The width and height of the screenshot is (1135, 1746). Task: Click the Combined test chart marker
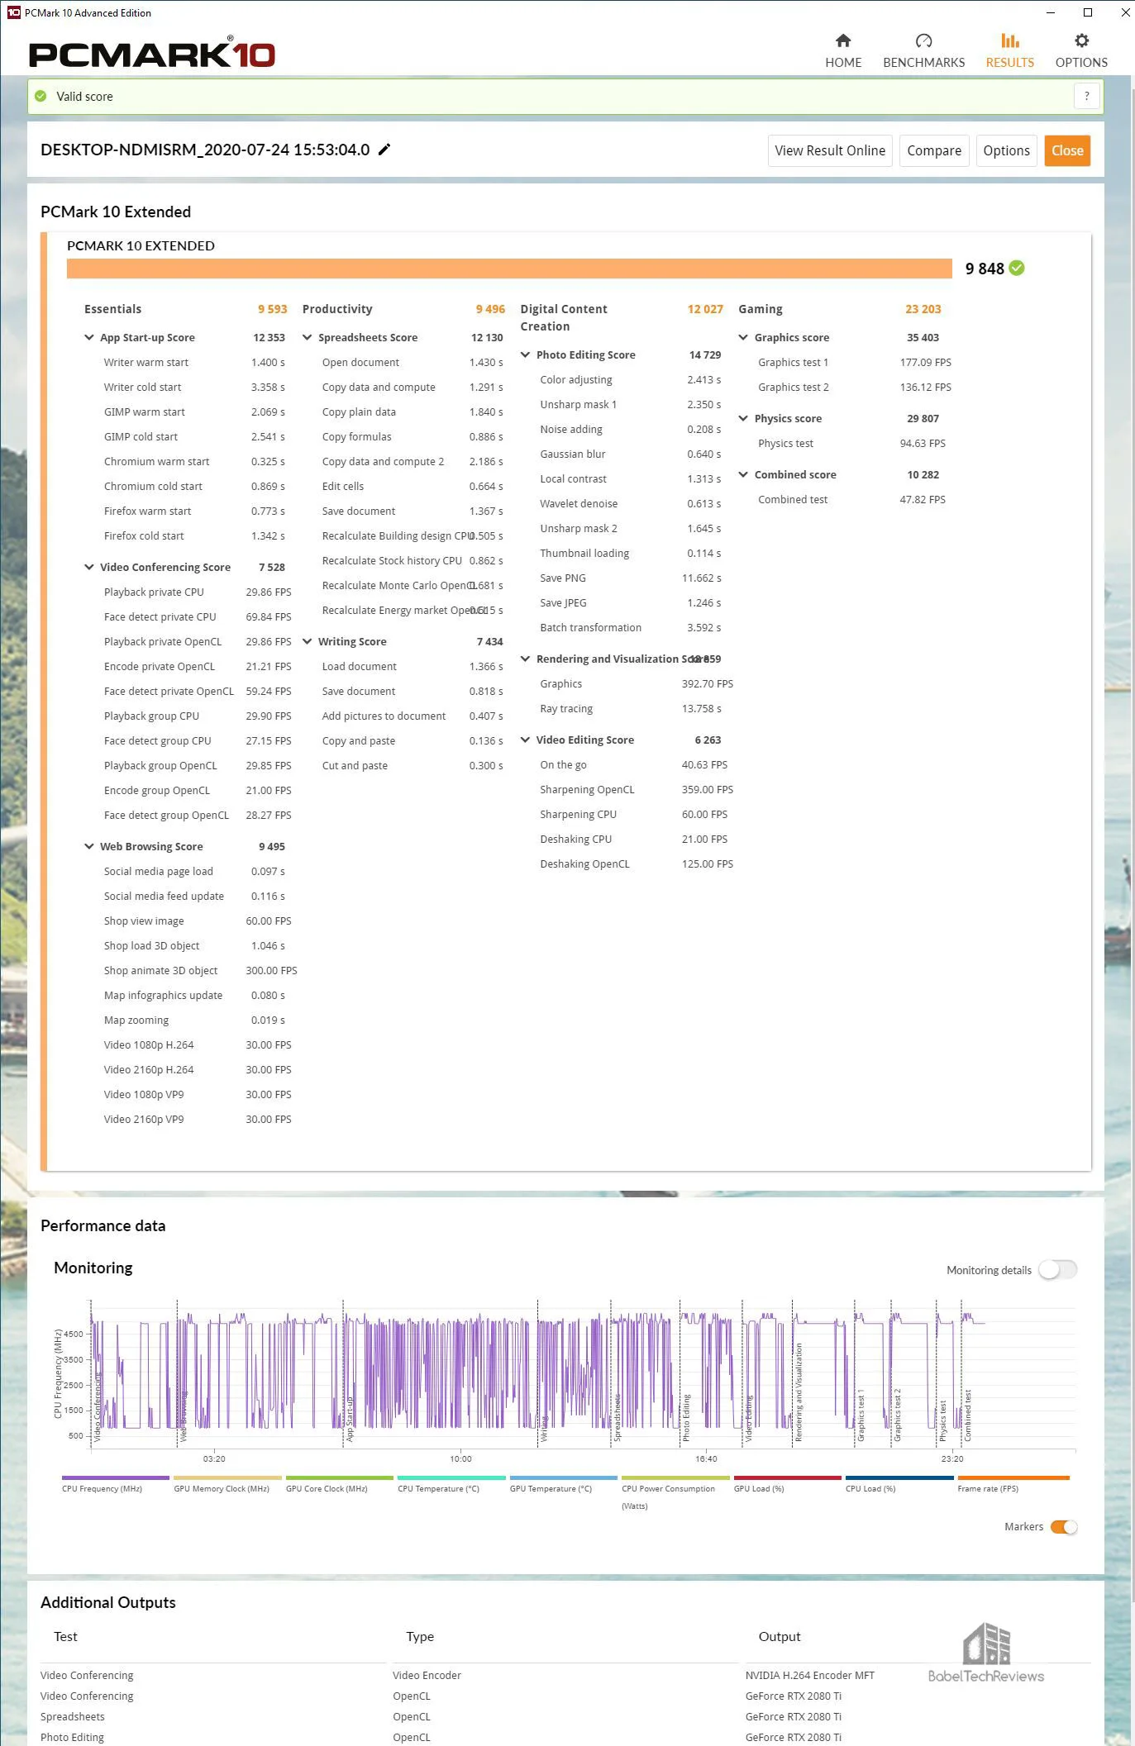(968, 1415)
